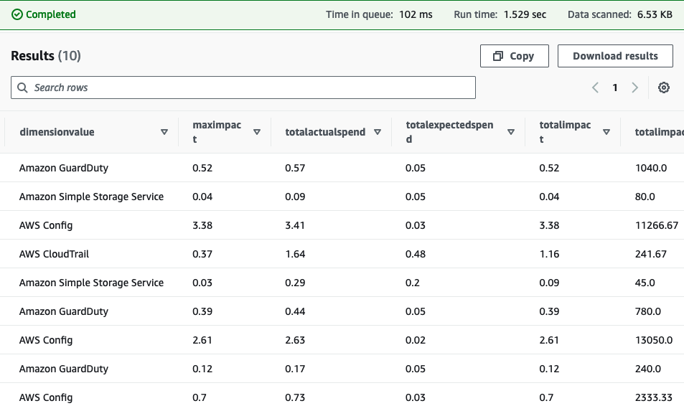Select the 241.67 cell
Image resolution: width=684 pixels, height=406 pixels.
click(651, 254)
